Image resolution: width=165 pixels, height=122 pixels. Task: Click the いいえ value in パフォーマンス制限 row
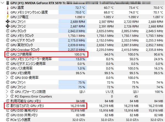[x=109, y=92]
